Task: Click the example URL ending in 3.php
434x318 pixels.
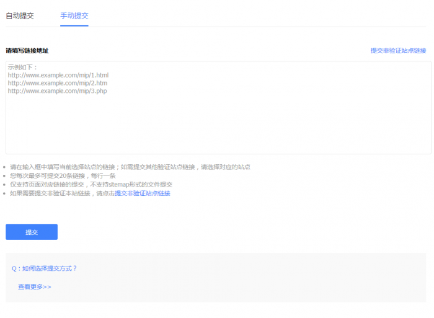Action: point(57,91)
